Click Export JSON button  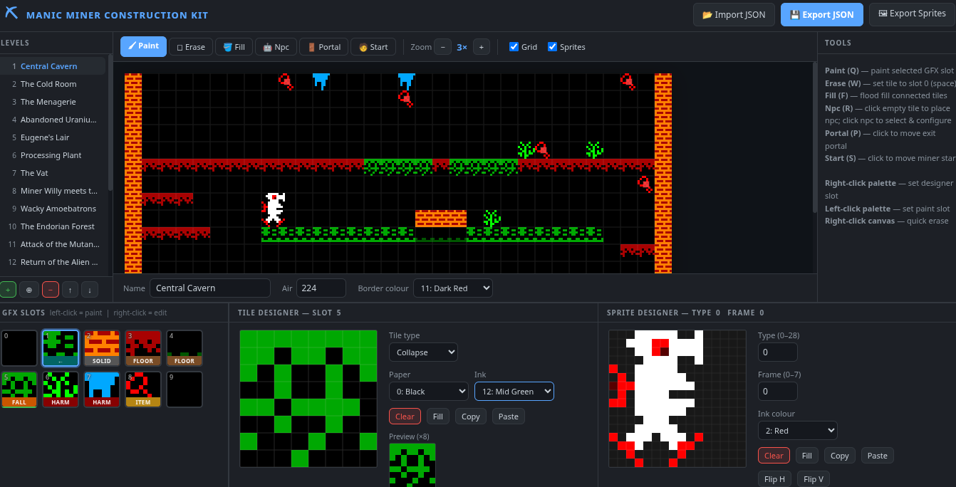click(x=822, y=15)
